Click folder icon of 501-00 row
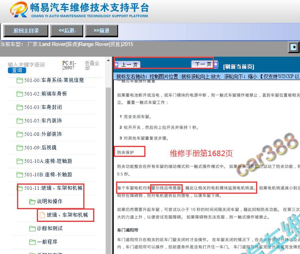Screen dimensions: 300x254 (19, 80)
